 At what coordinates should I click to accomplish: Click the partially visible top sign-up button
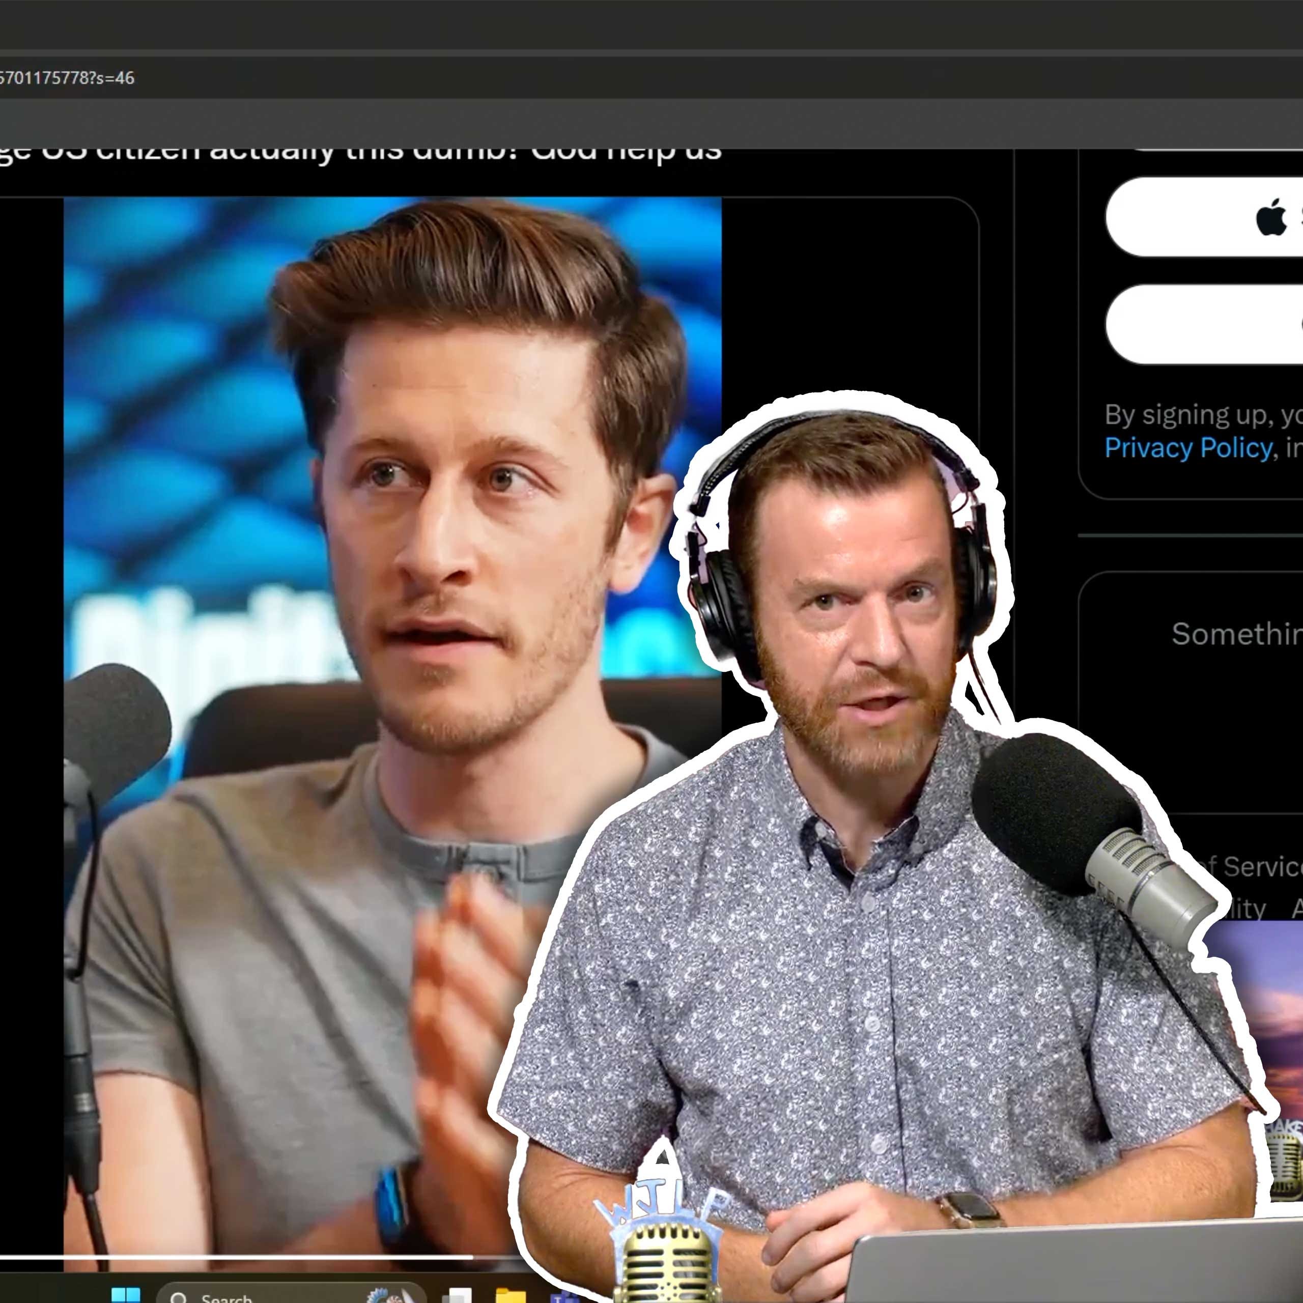tap(1214, 149)
